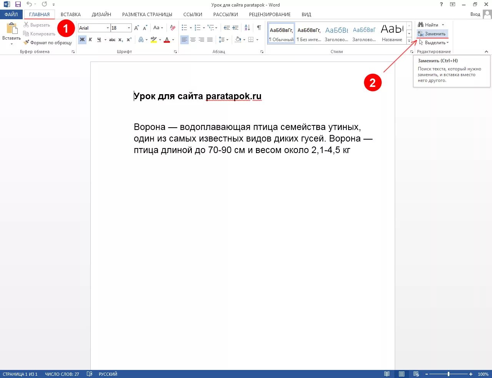Click Заменить (Replace) button
The image size is (492, 378).
[x=432, y=34]
